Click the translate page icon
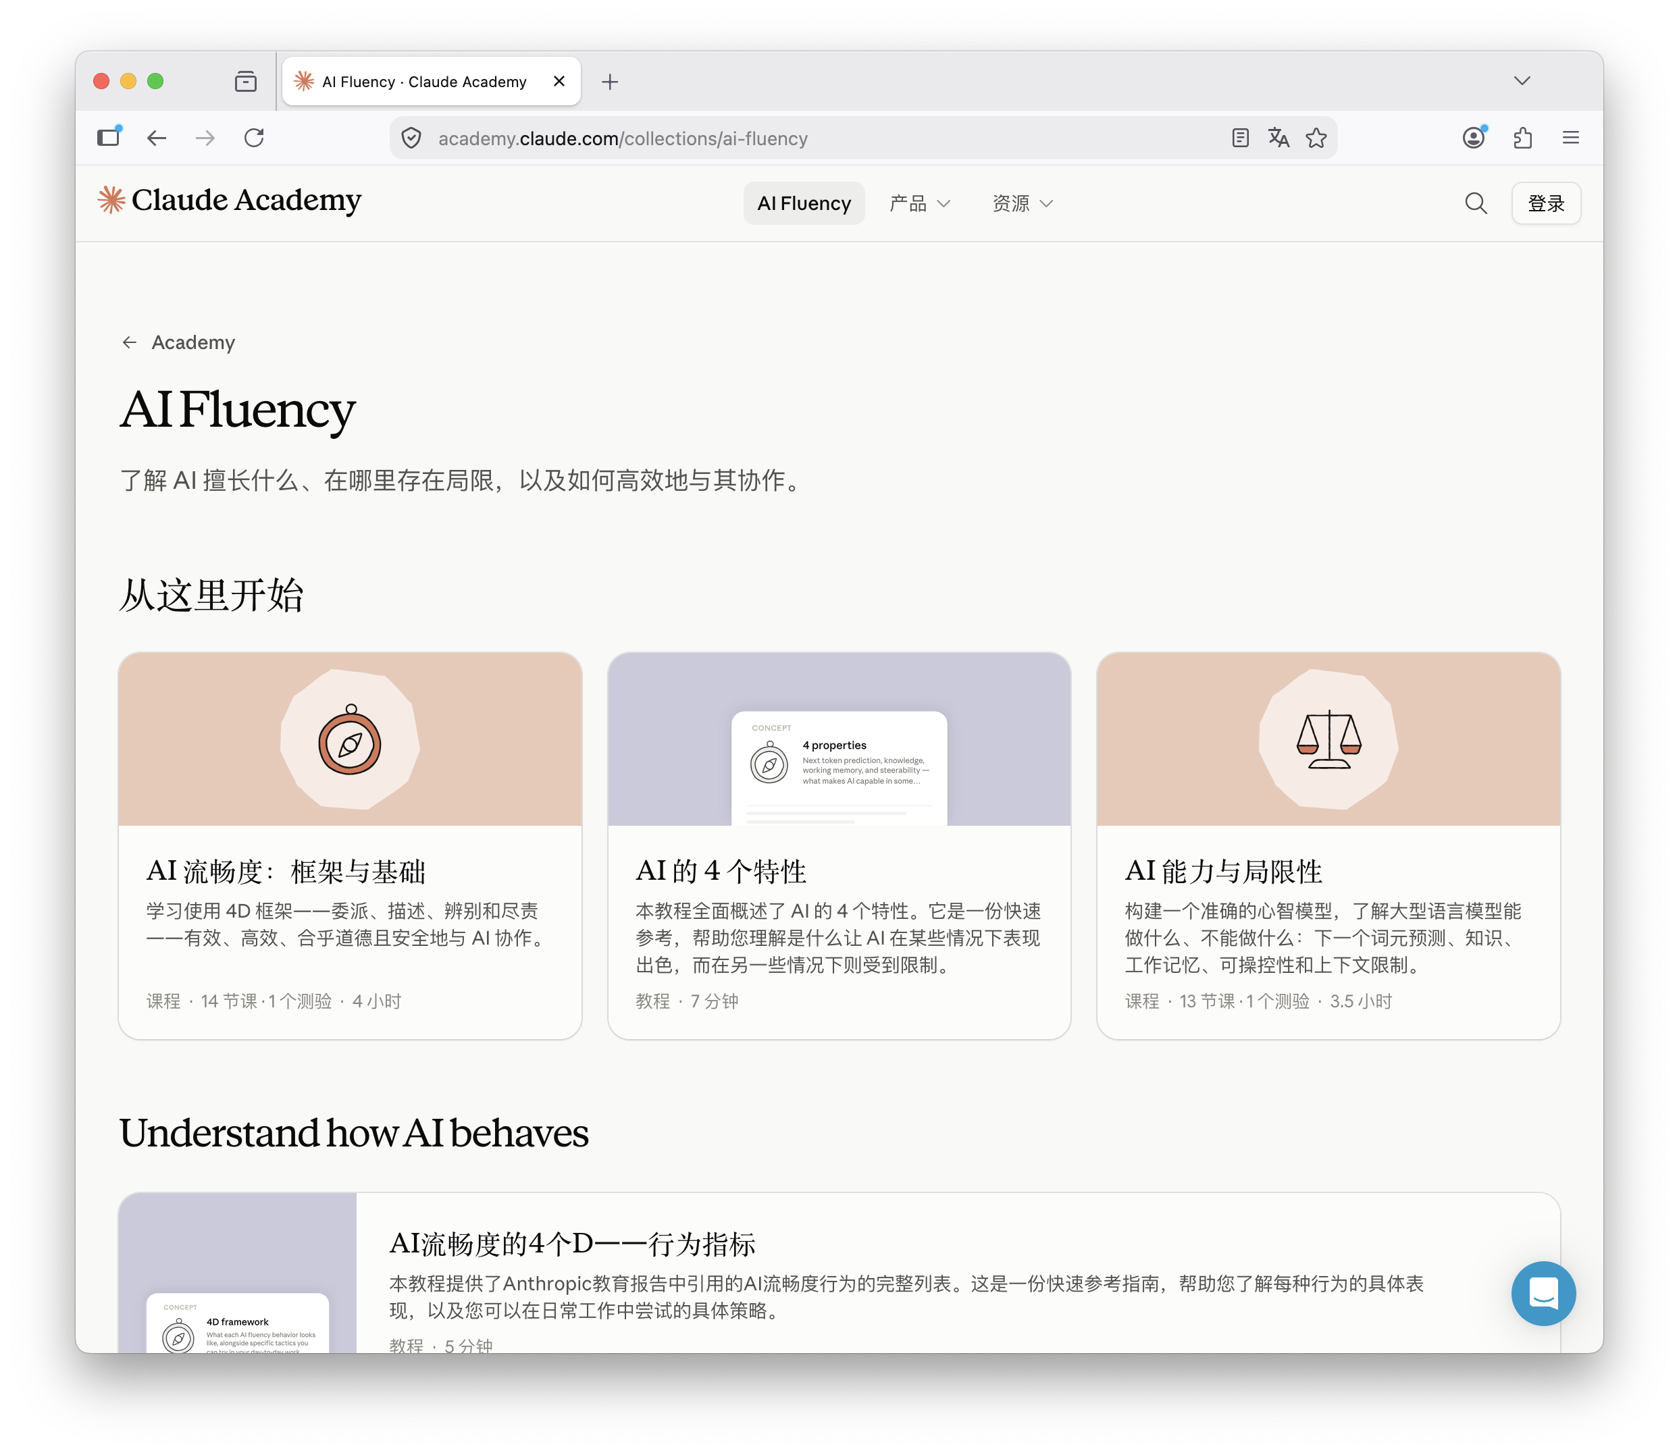1679x1453 pixels. 1278,138
